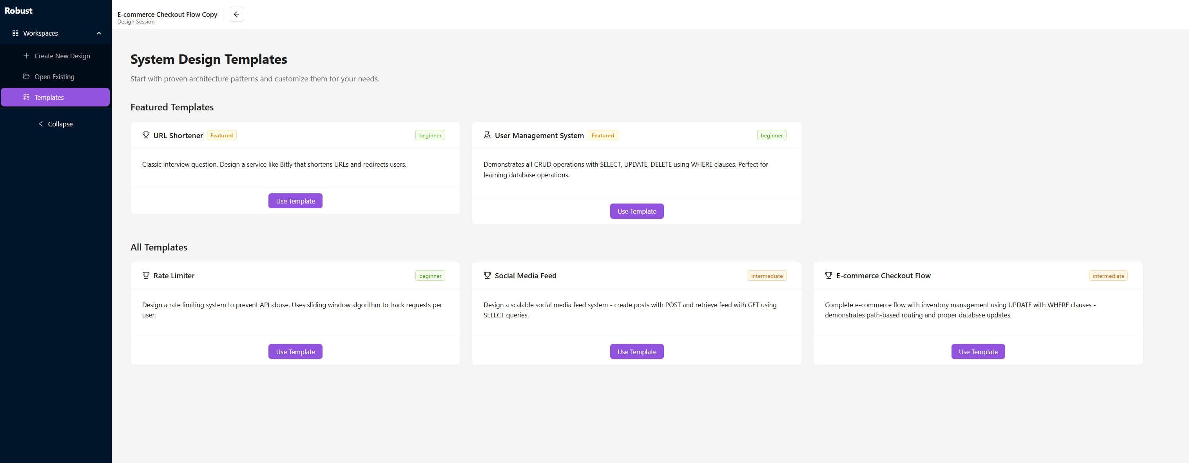The image size is (1189, 463).
Task: Click Use Template on Social Media Feed
Action: pos(636,351)
